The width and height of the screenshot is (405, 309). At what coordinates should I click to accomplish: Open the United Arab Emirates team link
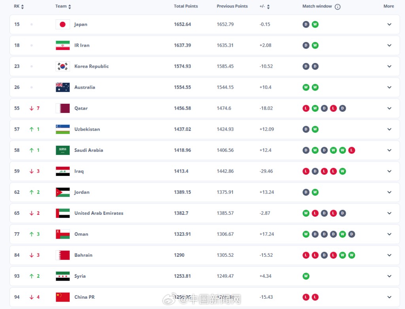pyautogui.click(x=99, y=213)
